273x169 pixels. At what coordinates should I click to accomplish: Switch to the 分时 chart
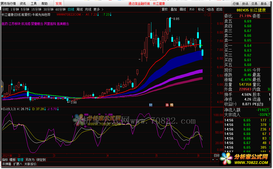pos(5,9)
